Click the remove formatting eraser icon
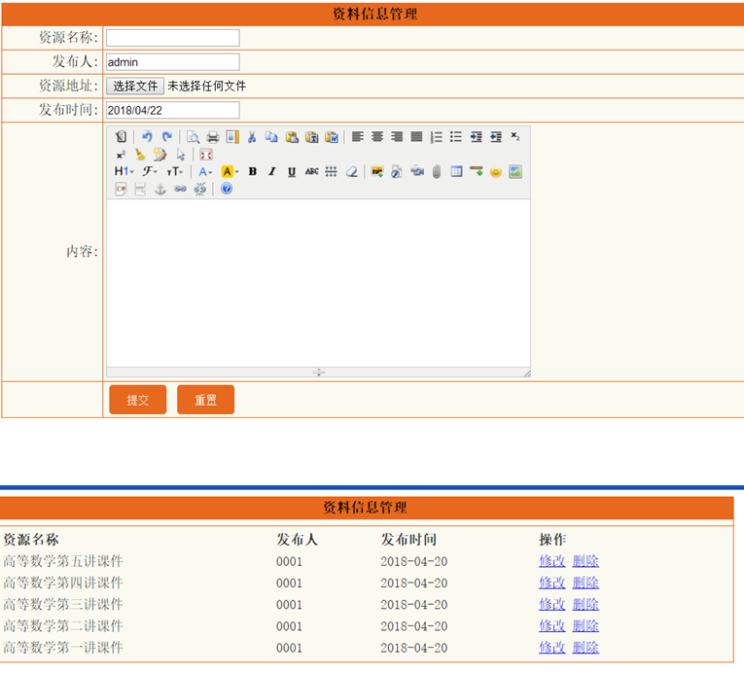The height and width of the screenshot is (673, 744). (x=352, y=171)
